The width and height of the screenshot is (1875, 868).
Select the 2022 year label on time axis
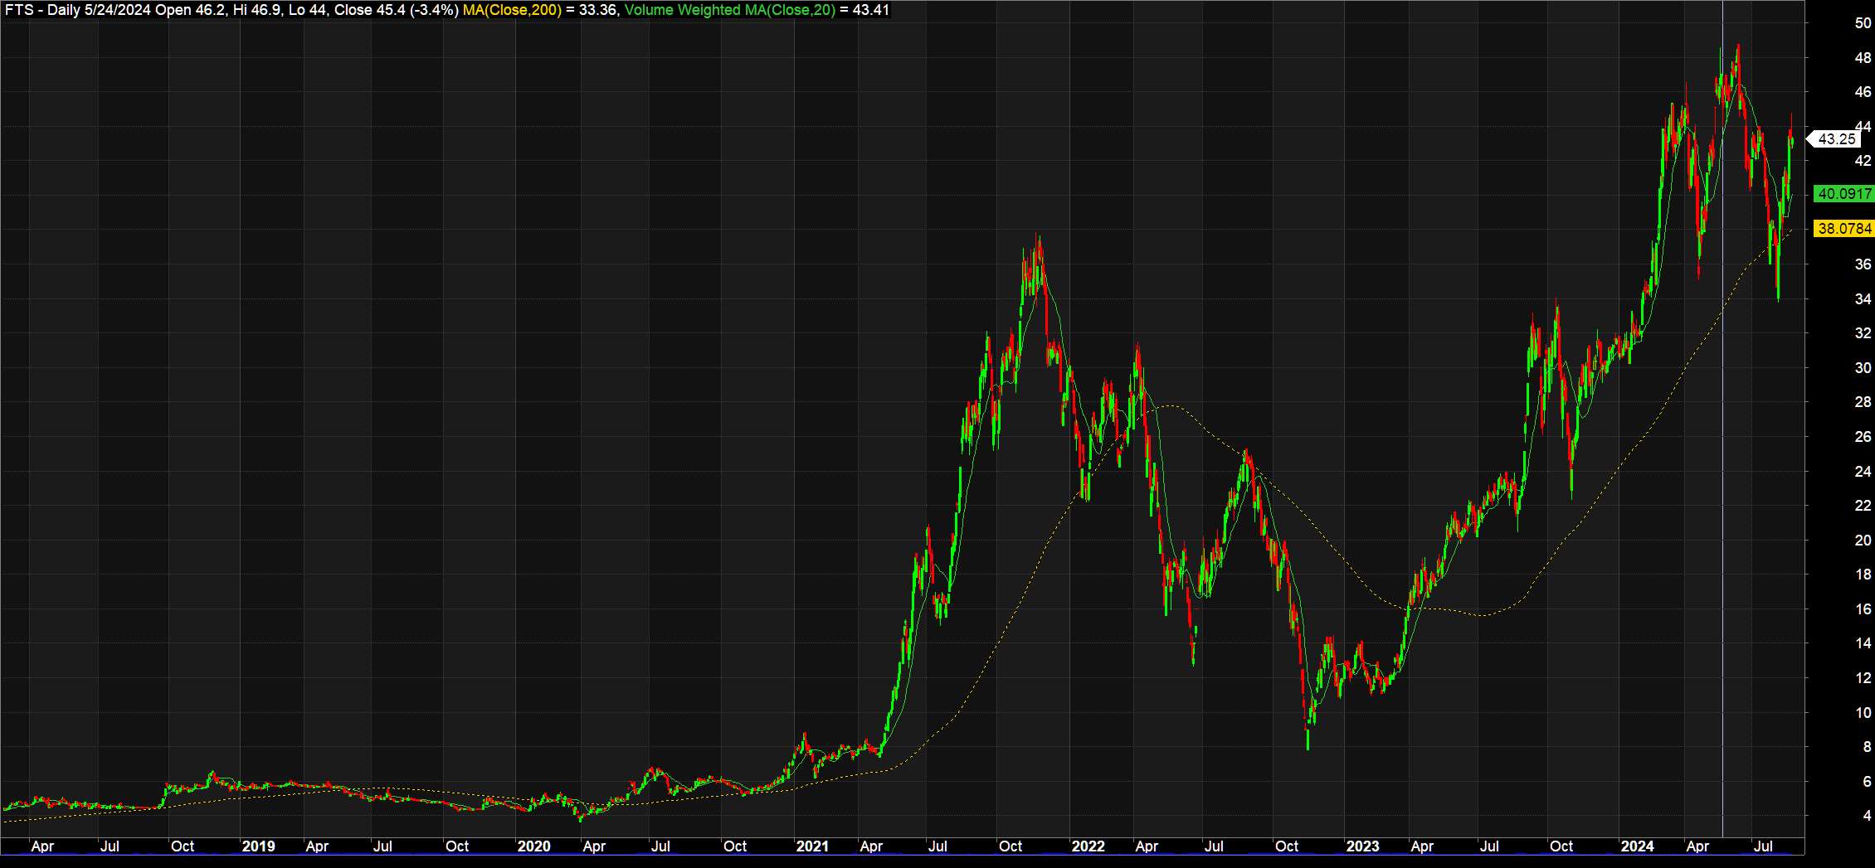[1088, 846]
